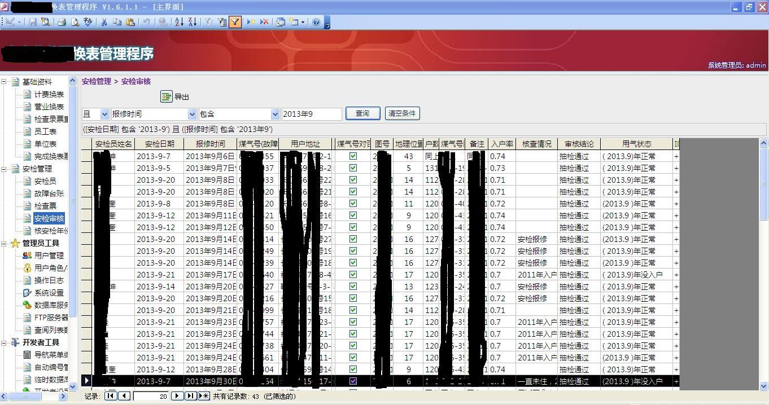
Task: Open the 报修时间 field dropdown
Action: (x=192, y=114)
